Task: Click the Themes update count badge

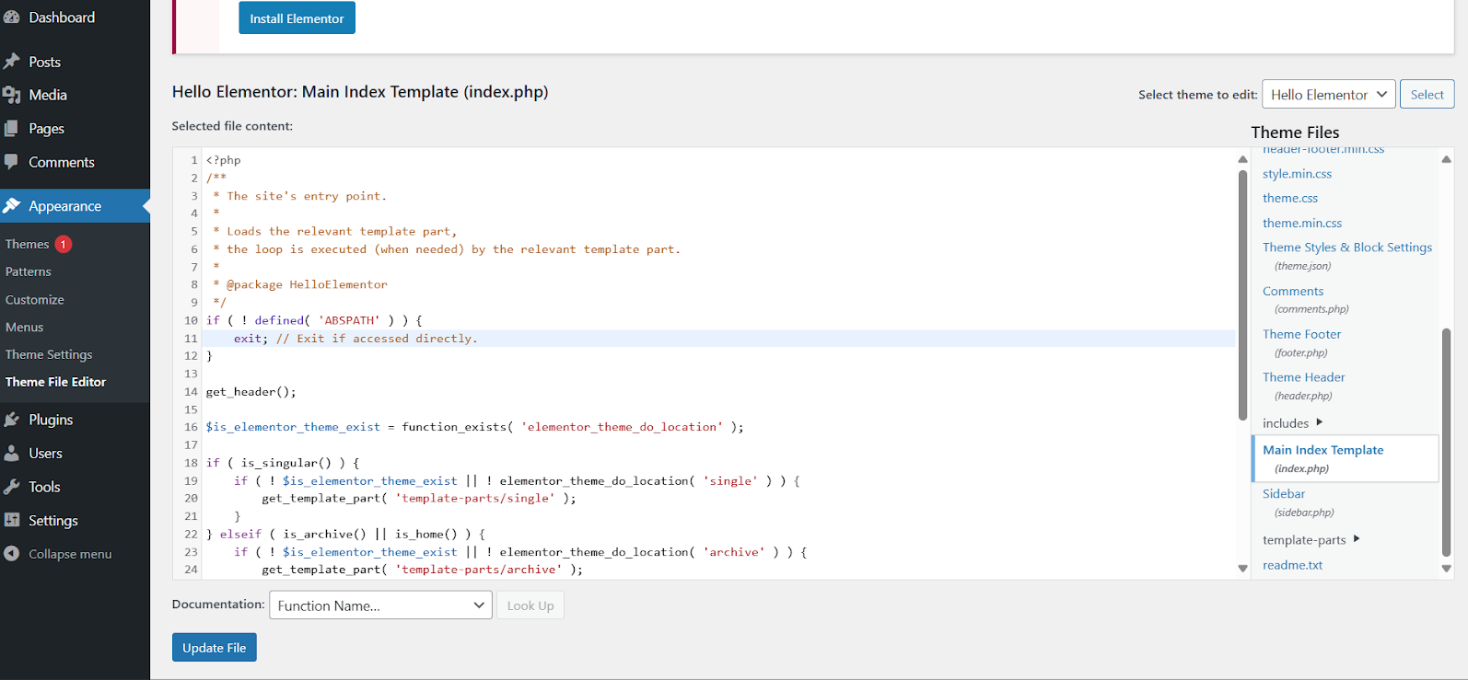Action: [63, 244]
